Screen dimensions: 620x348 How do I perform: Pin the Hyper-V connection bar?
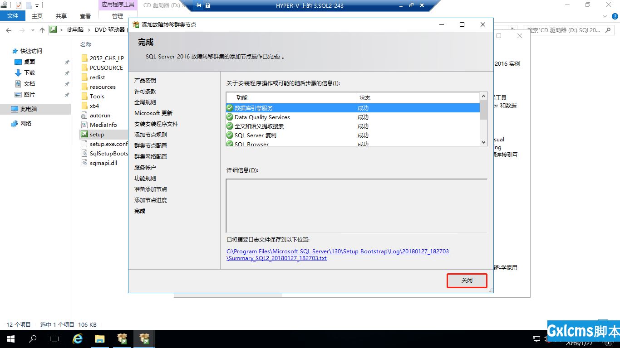point(199,5)
